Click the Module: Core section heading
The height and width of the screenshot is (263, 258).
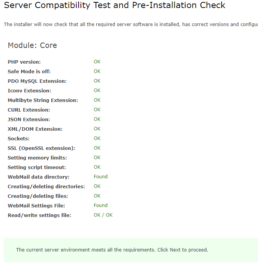point(32,45)
